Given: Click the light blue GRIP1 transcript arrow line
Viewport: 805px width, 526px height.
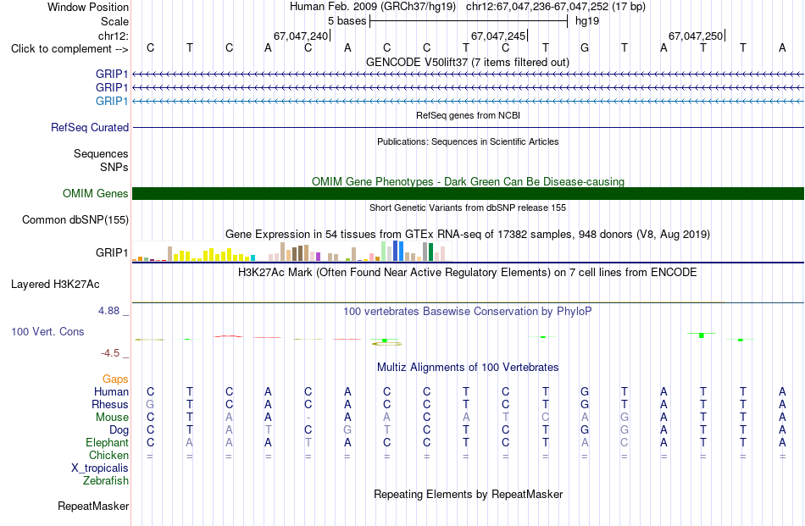Looking at the screenshot, I should [x=469, y=101].
